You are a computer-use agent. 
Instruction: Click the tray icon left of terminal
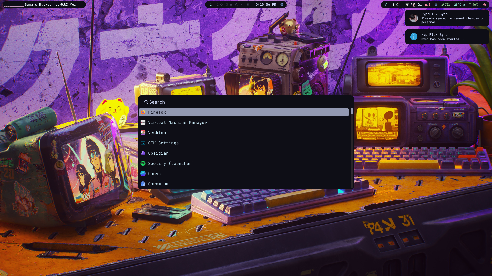point(413,5)
